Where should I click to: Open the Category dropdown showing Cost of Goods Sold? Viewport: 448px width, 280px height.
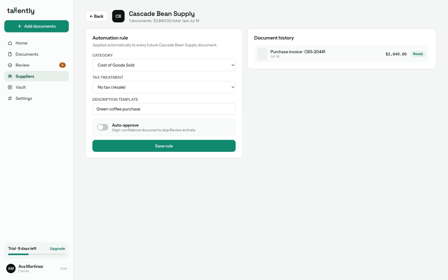(x=164, y=65)
